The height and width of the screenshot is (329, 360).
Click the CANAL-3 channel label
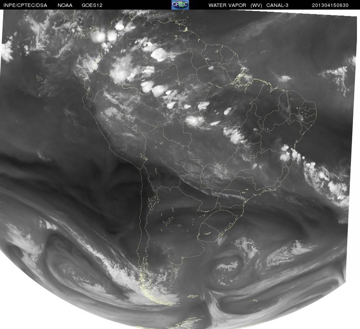click(x=278, y=5)
